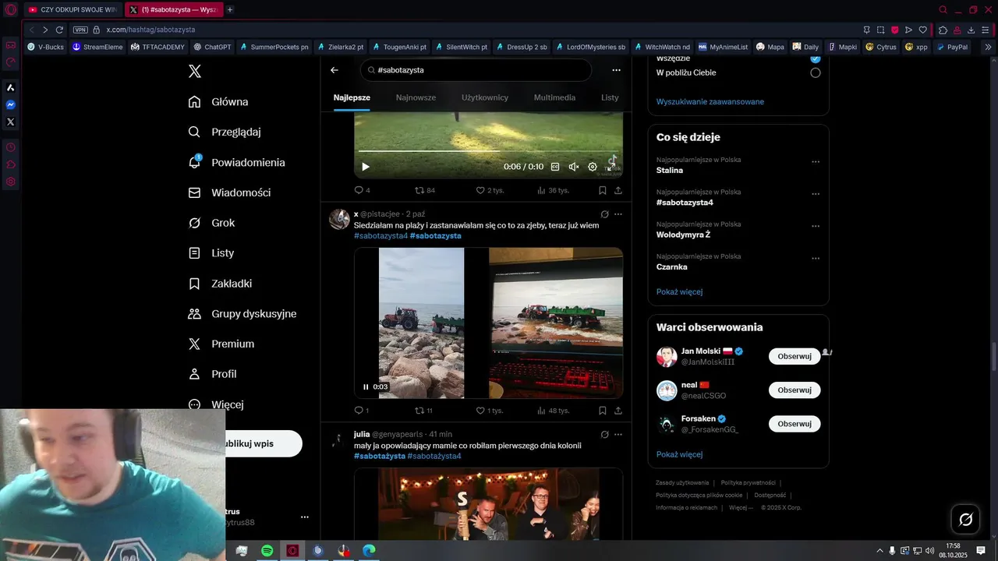
Task: Click the browser address bar URL
Action: [150, 30]
